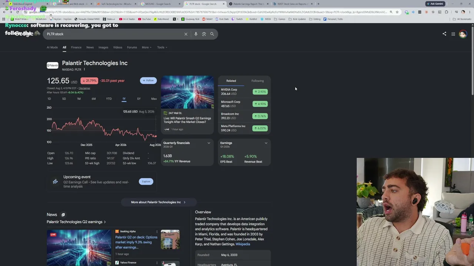Screen dimensions: 474x266
Task: Select the 5Y chart range
Action: 139,99
